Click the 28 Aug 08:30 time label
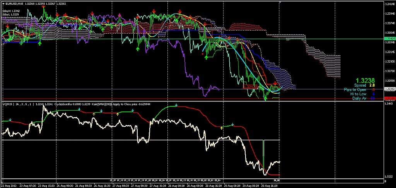The height and width of the screenshot is (188, 396). (x=195, y=185)
